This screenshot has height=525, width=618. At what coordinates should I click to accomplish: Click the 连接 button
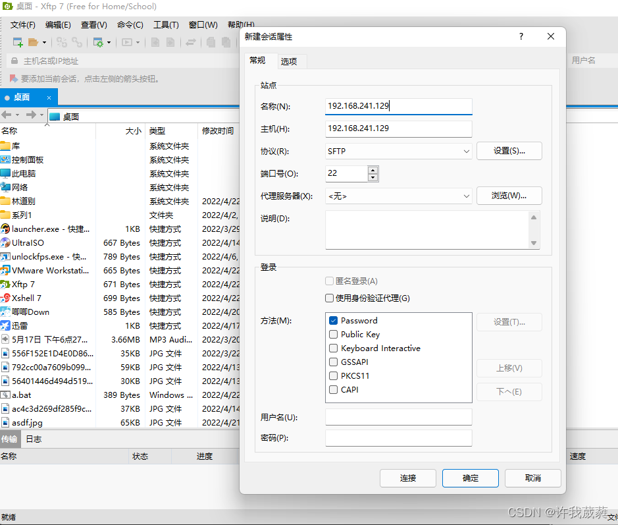408,478
